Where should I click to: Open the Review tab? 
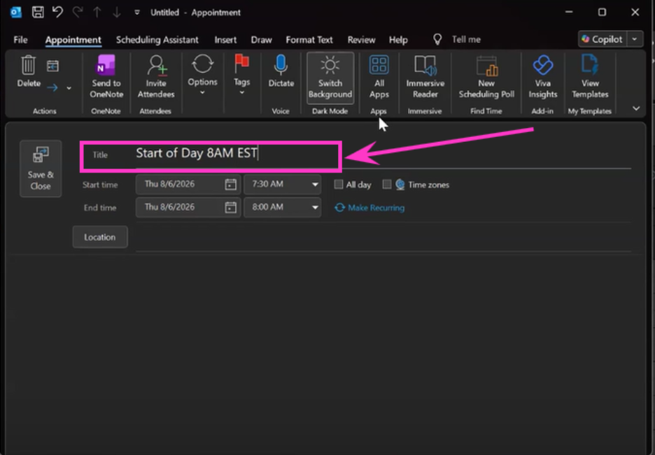pos(361,40)
